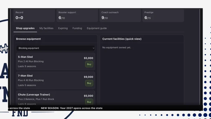
Task: Click 'Lasts 5 seasons' under 7-Man Sled
Action: tap(27, 85)
